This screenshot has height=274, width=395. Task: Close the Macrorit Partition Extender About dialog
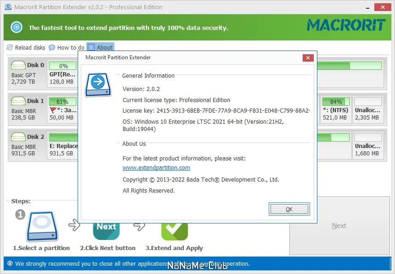tap(308, 58)
